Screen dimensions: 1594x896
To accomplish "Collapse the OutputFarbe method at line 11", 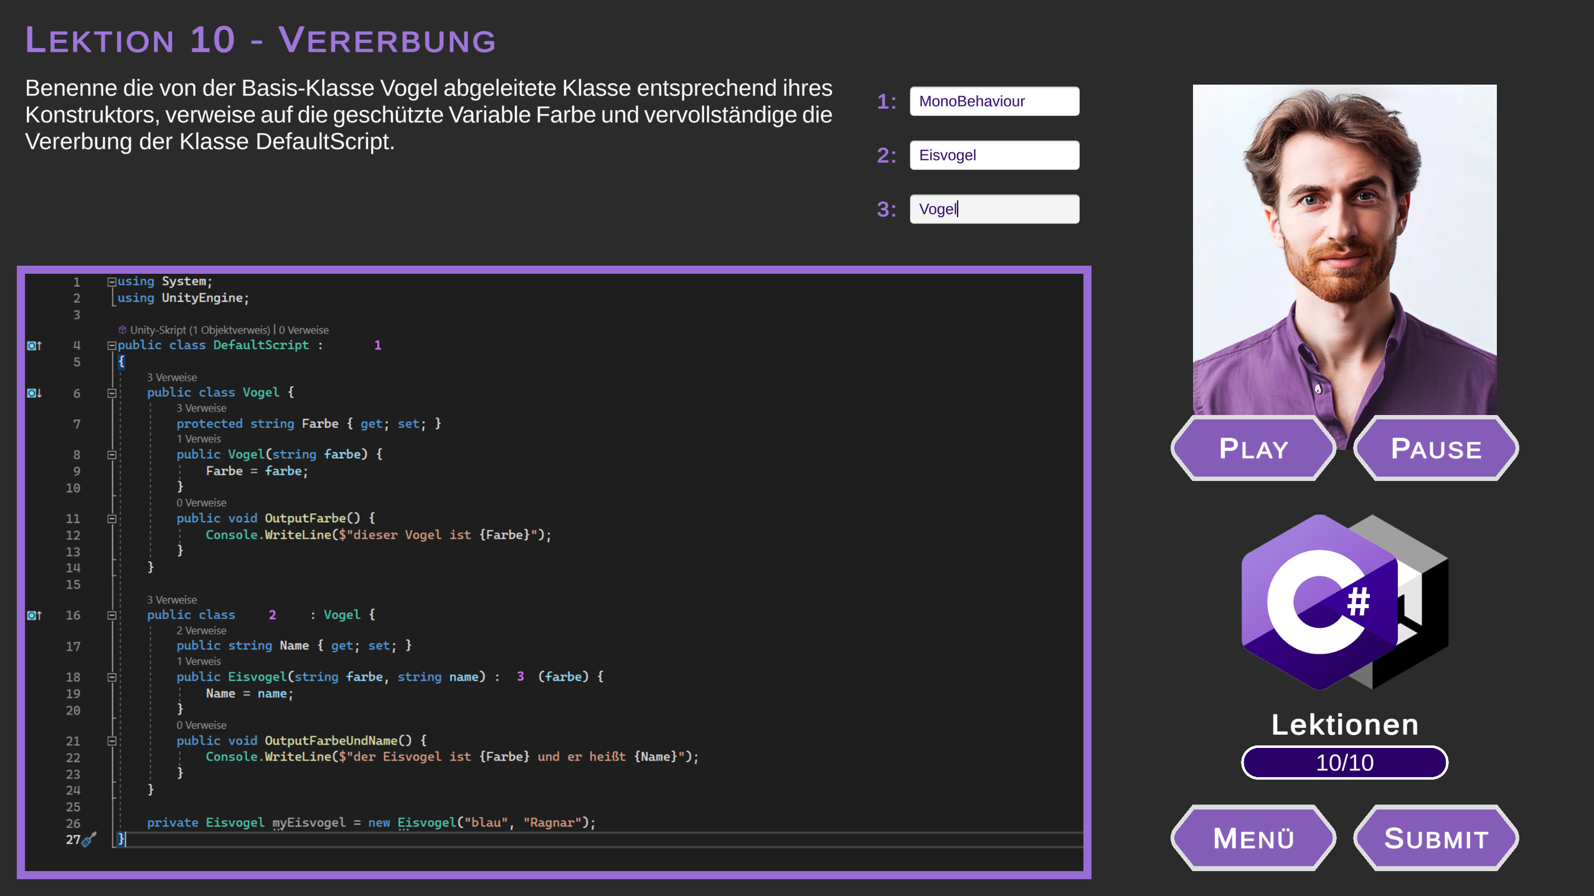I will coord(111,519).
